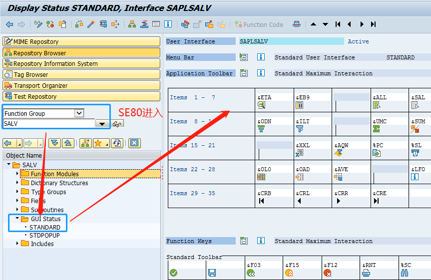The image size is (431, 280).
Task: Expand the Function Modules folder
Action: click(x=17, y=173)
